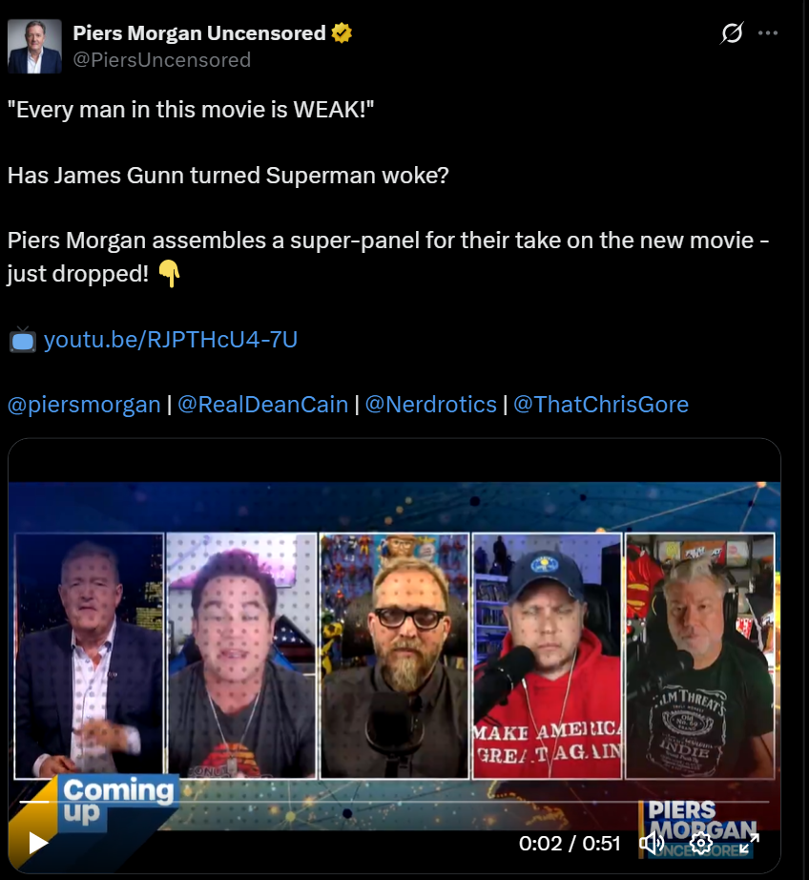
Task: Visit the @Nerdrotics profile mention
Action: [x=431, y=405]
